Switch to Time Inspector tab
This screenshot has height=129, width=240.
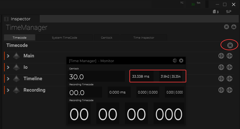(x=144, y=37)
